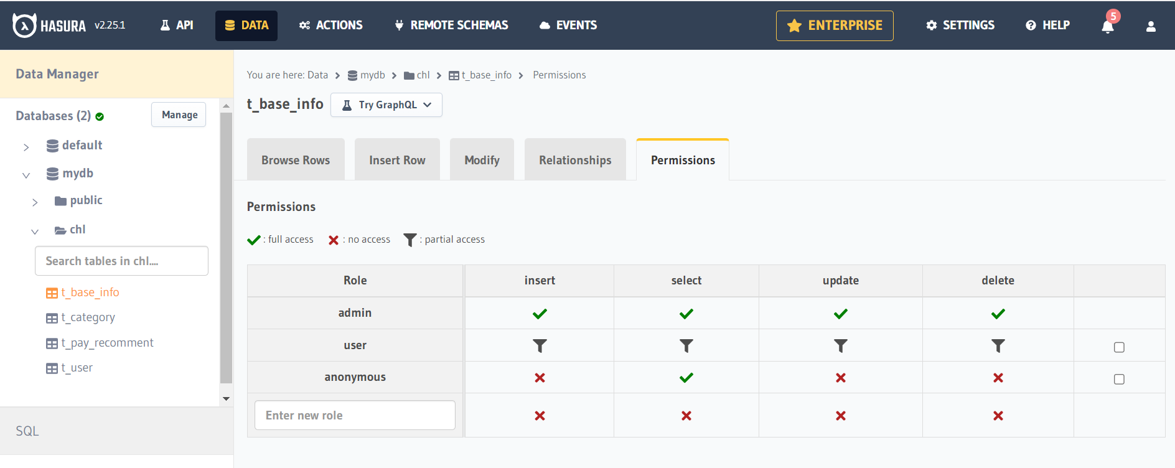
Task: Tick the checkbox for user role
Action: pos(1119,347)
